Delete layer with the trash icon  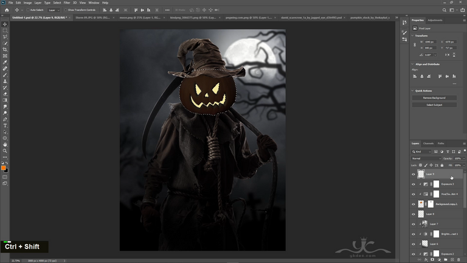click(458, 260)
